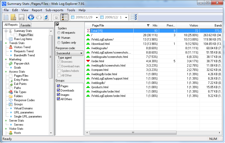Toggle the filter panel view icon
Screen dimensions: 225x143
64,17
